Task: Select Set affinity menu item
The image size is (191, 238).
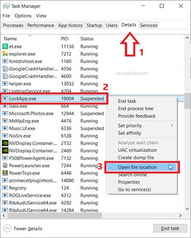Action: (x=130, y=133)
